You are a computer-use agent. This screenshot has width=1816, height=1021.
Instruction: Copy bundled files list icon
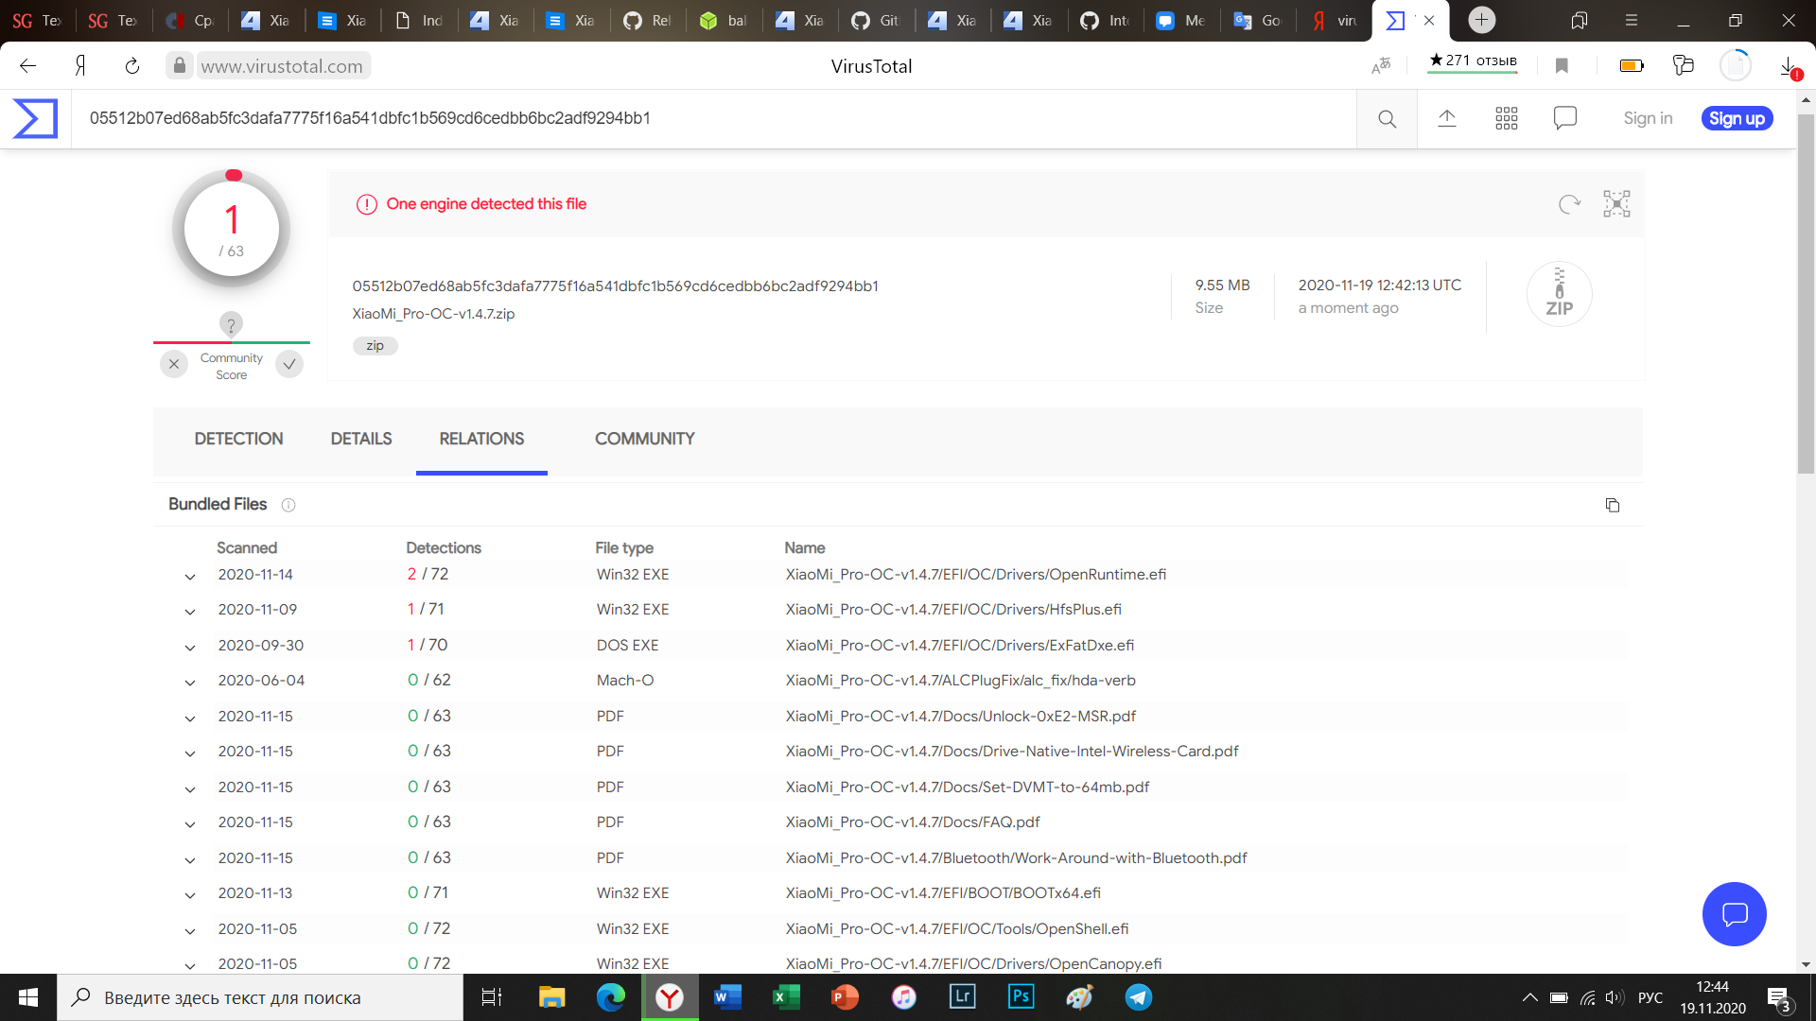1612,505
